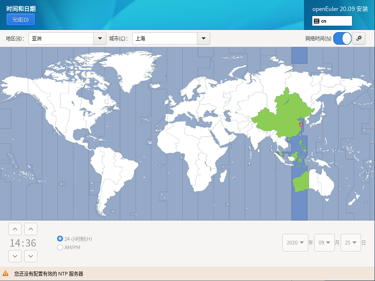The image size is (375, 281).
Task: Click the hour increase up arrow
Action: (16, 230)
